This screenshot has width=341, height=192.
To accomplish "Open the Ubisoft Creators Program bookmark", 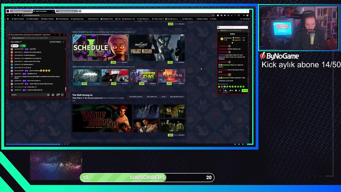I will click(x=93, y=19).
